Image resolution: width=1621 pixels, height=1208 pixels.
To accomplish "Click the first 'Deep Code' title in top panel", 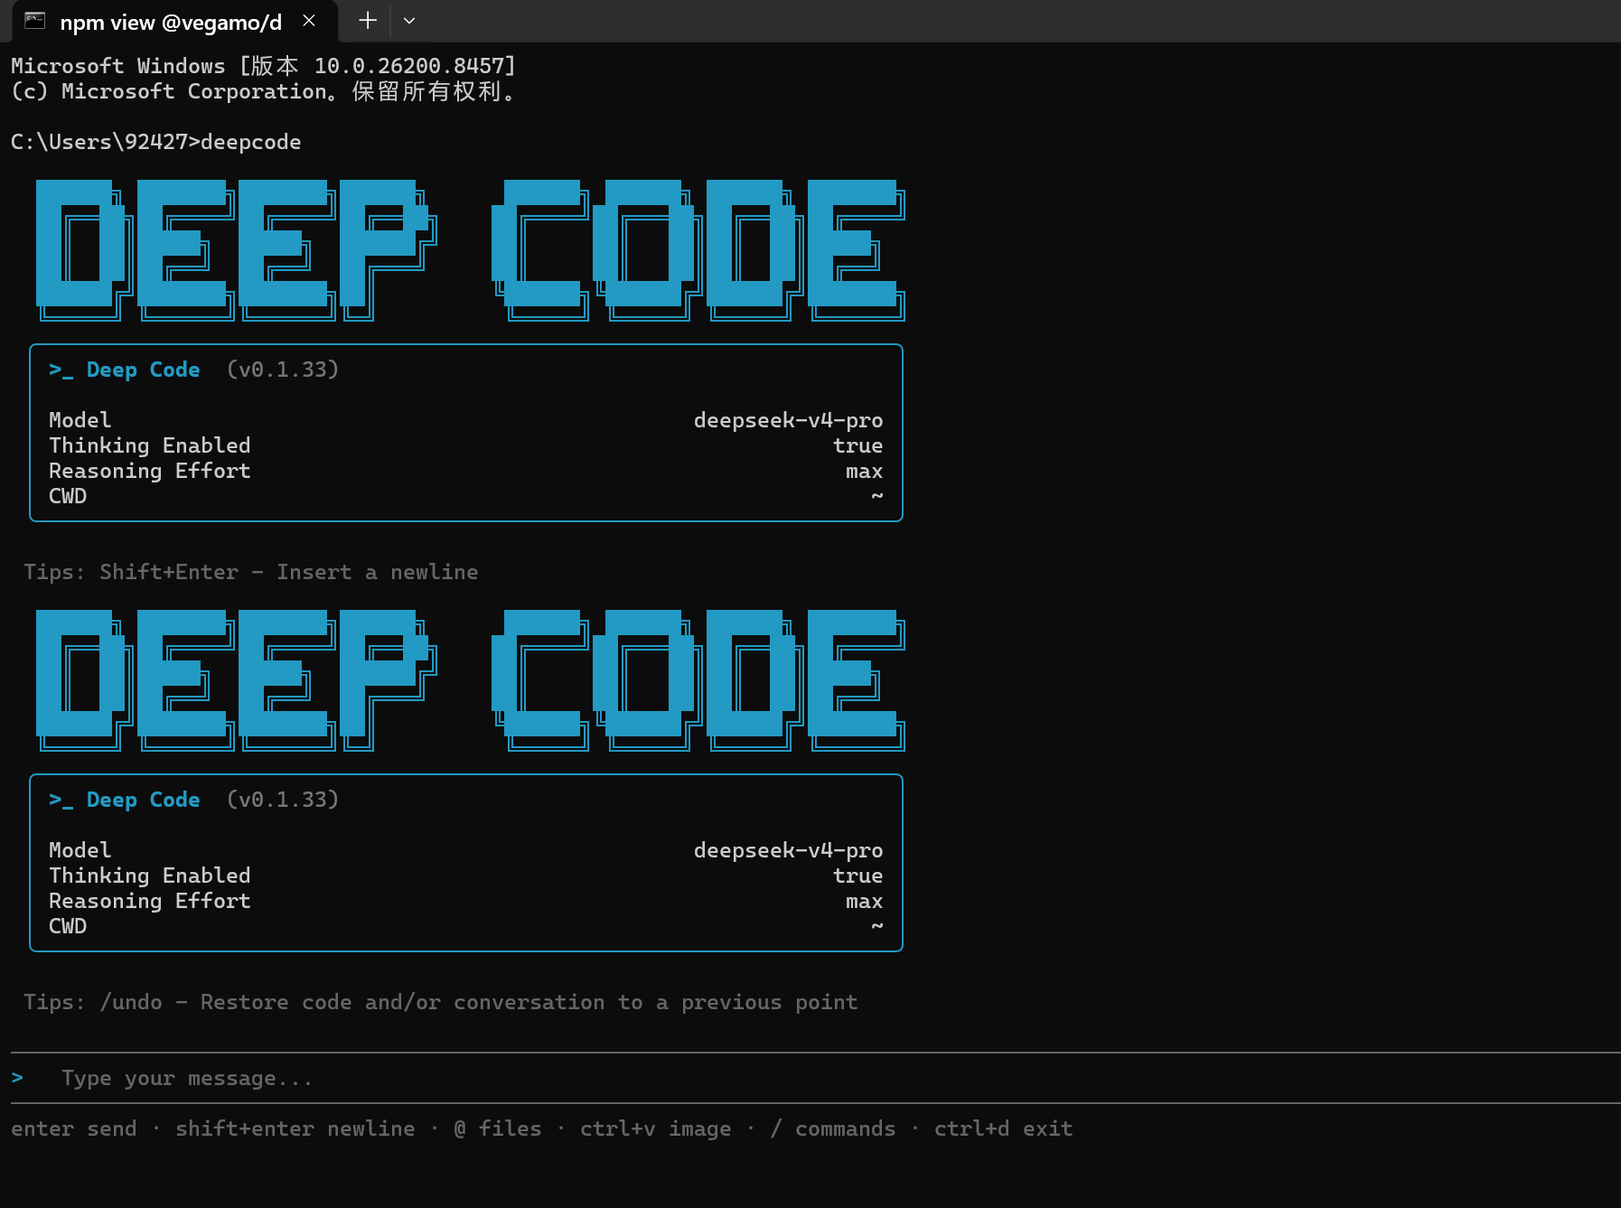I will pos(143,370).
